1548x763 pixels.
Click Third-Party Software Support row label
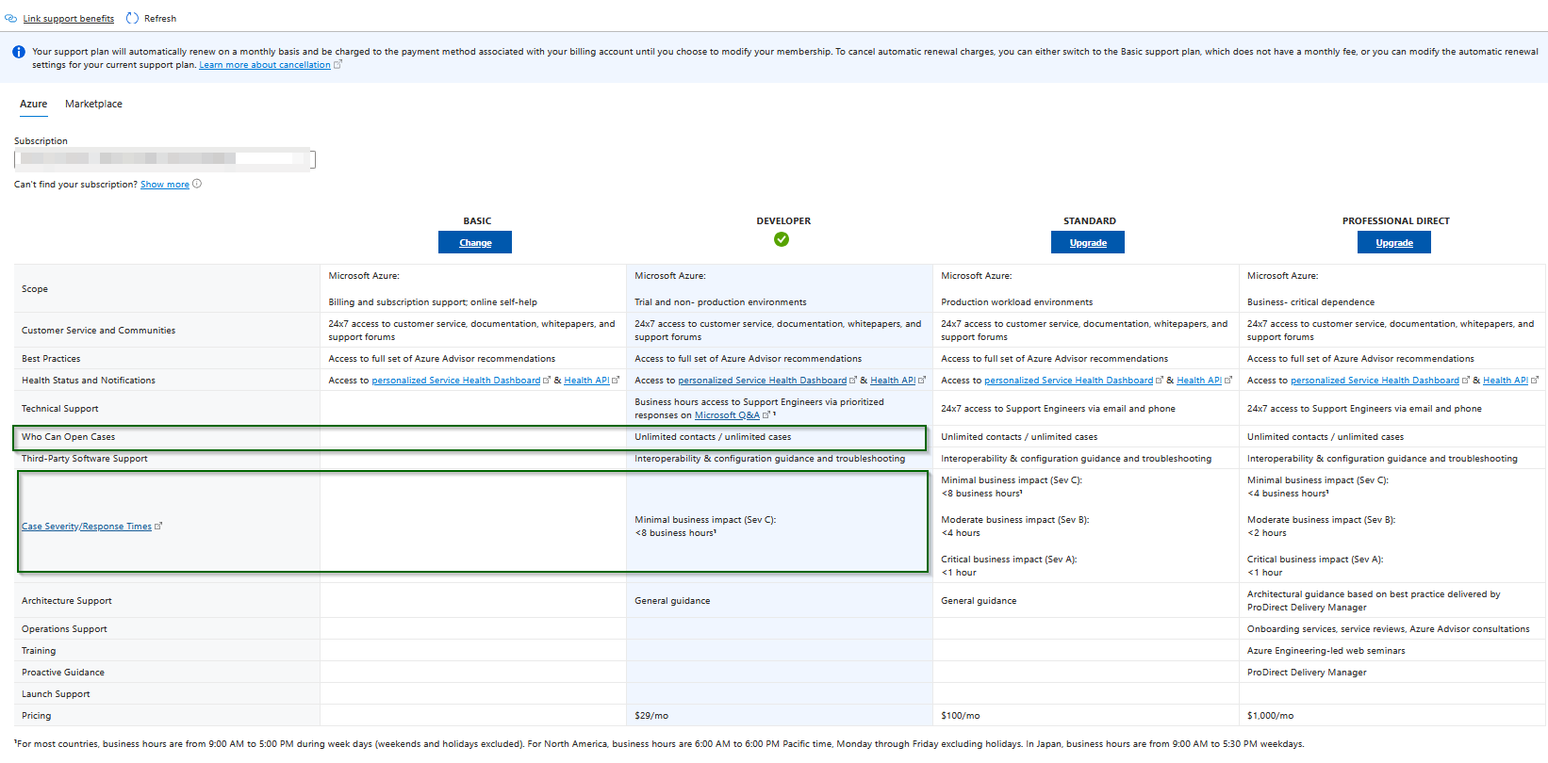click(85, 459)
